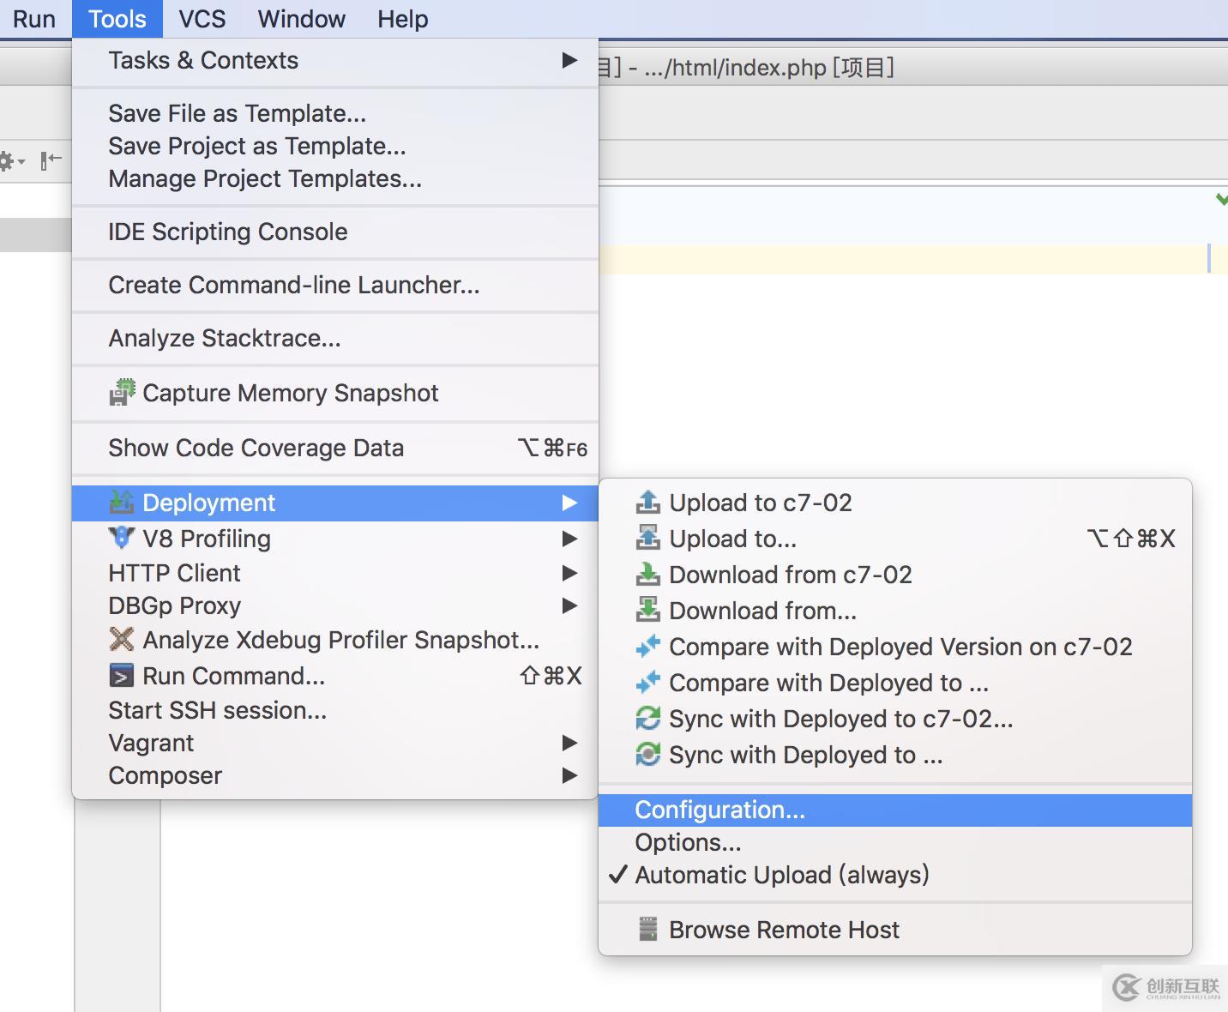Expand Vagrant submenu arrow
The height and width of the screenshot is (1012, 1228).
(x=569, y=743)
